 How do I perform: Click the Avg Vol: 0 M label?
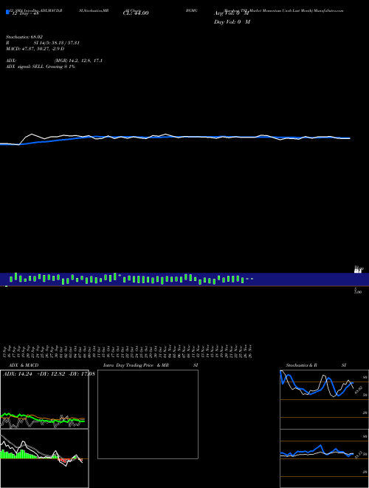[x=232, y=13]
